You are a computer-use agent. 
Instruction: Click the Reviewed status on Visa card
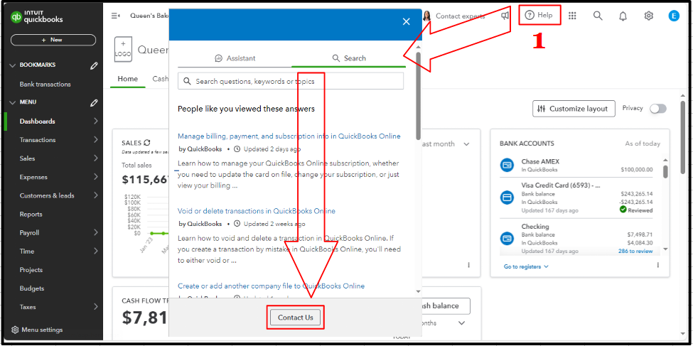coord(636,210)
